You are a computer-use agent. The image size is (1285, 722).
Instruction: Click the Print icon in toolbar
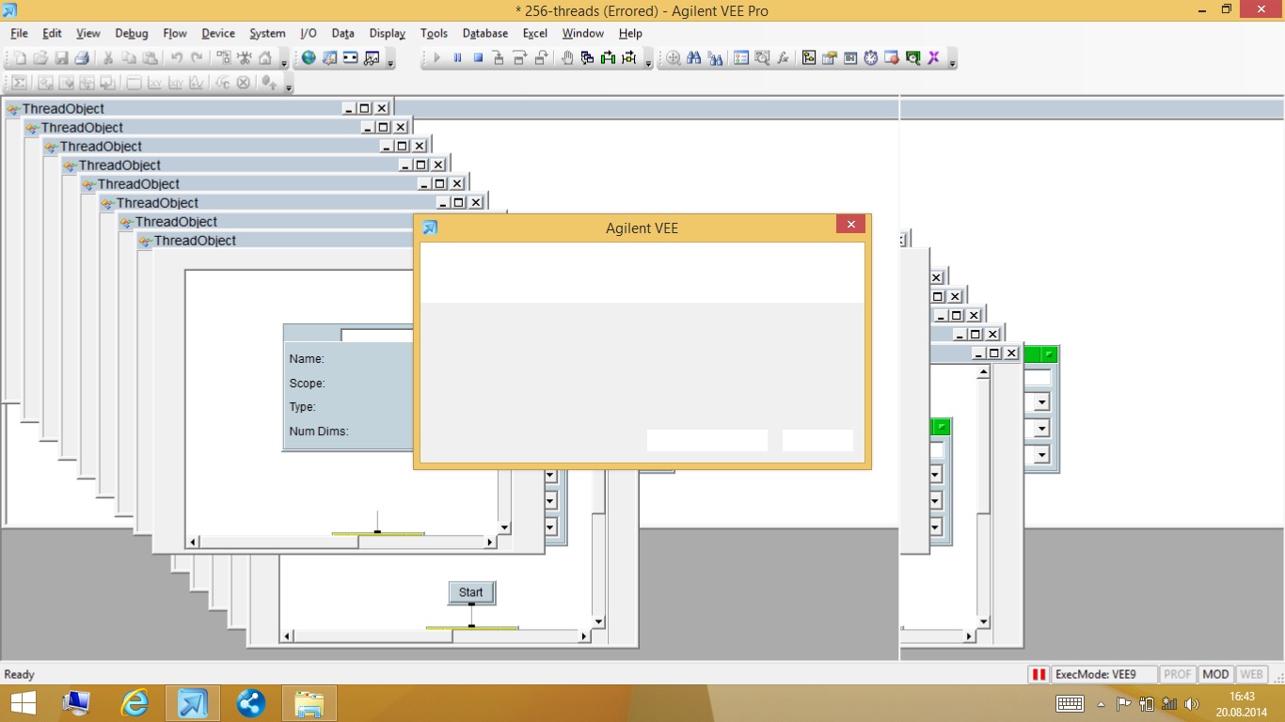coord(82,58)
